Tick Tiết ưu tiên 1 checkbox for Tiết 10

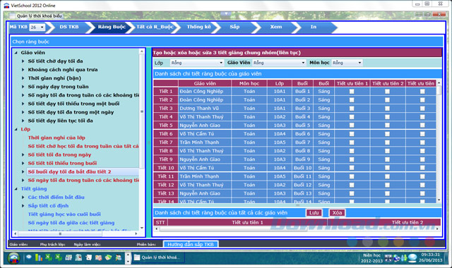pyautogui.click(x=352, y=168)
